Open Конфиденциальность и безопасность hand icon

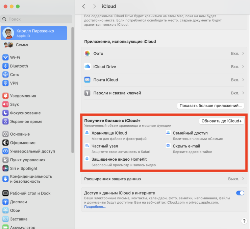click(x=5, y=179)
